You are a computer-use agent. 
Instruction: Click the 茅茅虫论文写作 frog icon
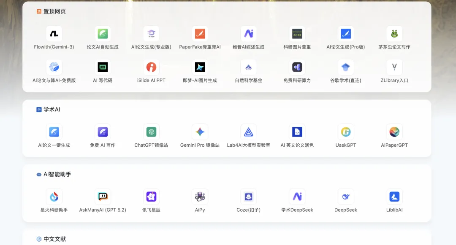tap(394, 34)
